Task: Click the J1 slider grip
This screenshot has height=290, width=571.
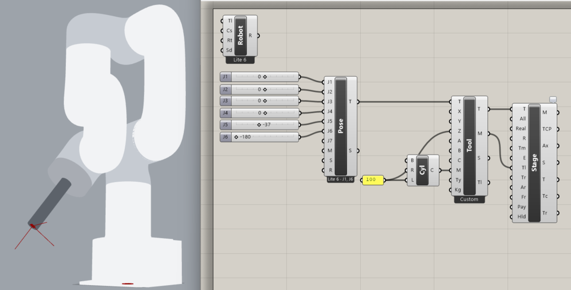Action: tap(265, 77)
